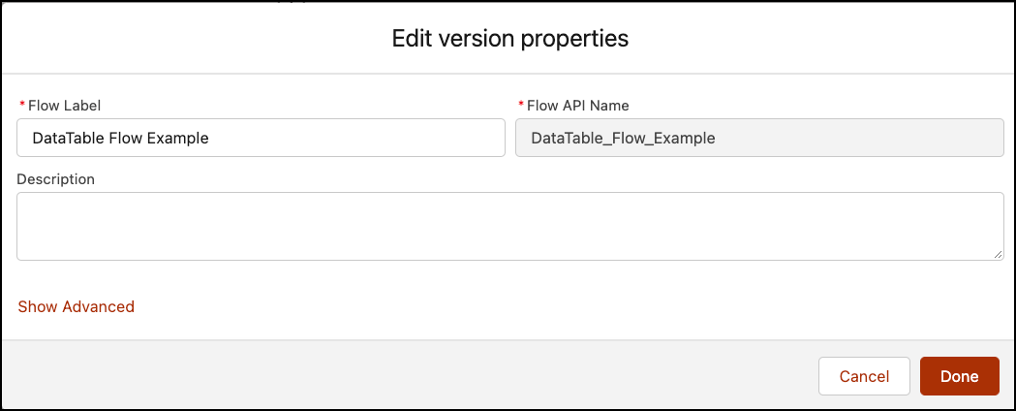
Task: Click inside the Description text area
Action: [509, 226]
